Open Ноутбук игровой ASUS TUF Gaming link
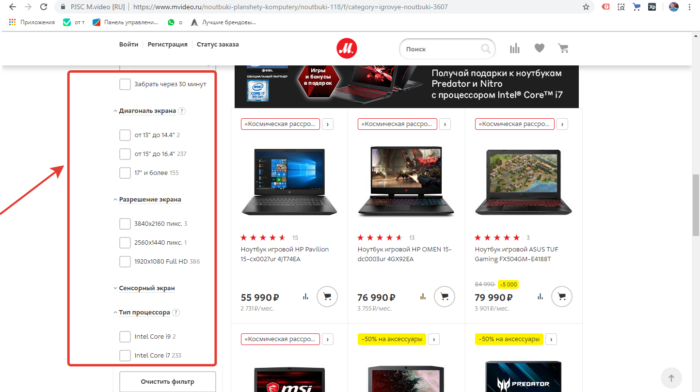 click(x=517, y=254)
